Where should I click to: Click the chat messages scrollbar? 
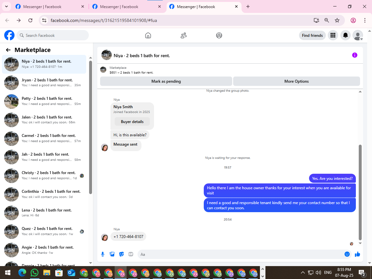tap(360, 192)
